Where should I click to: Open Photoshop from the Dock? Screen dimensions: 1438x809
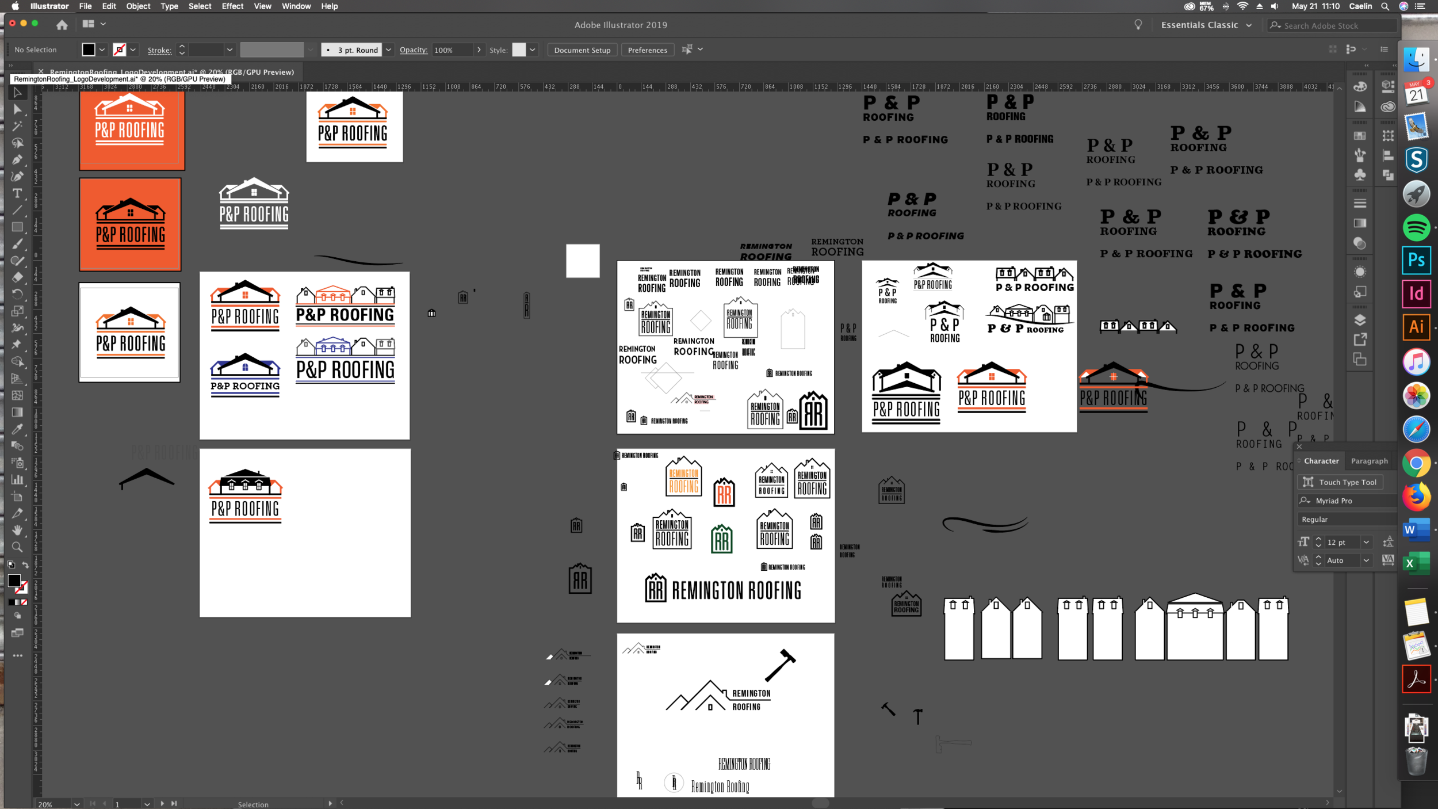(x=1416, y=260)
